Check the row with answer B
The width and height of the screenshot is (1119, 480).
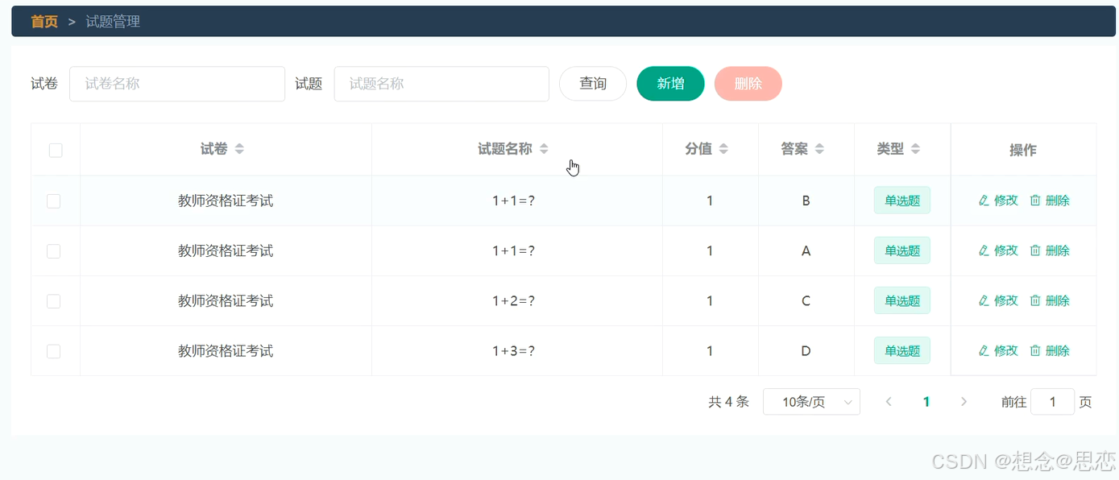tap(53, 201)
